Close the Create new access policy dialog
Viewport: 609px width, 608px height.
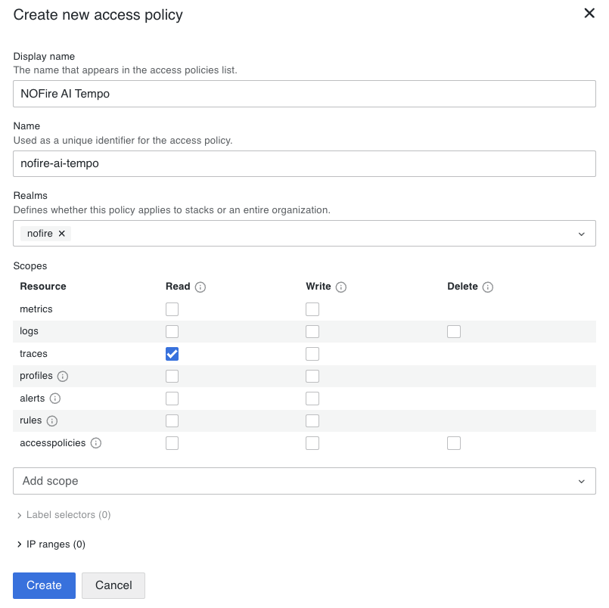[589, 13]
